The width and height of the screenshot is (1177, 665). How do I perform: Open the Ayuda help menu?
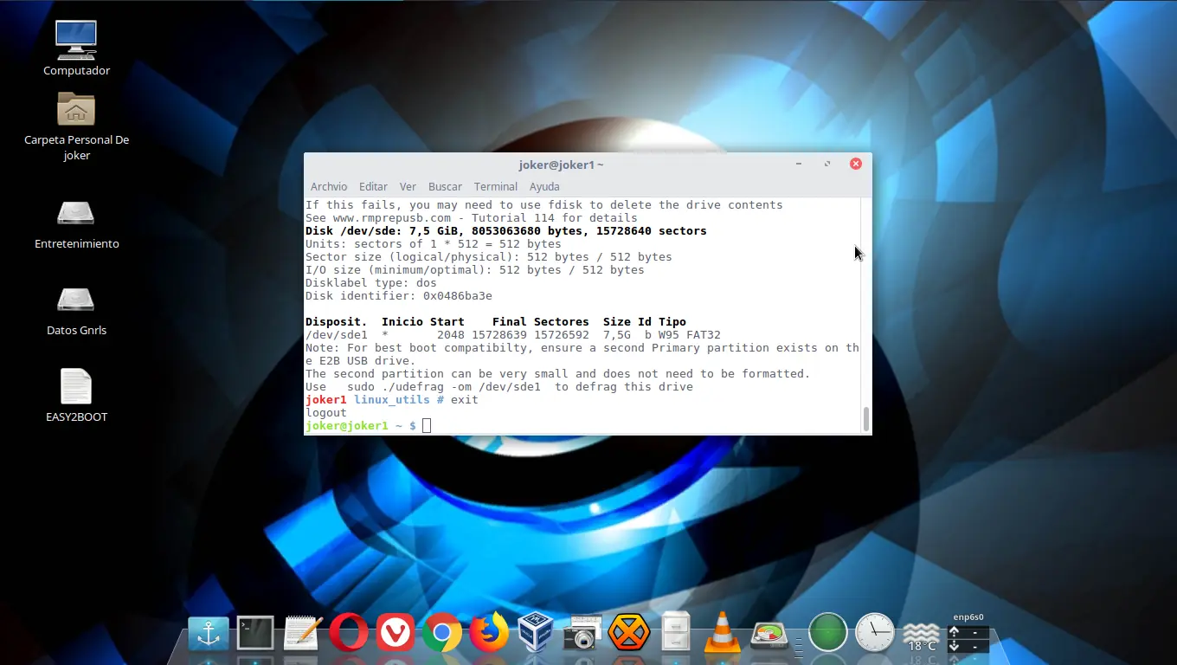(x=544, y=186)
